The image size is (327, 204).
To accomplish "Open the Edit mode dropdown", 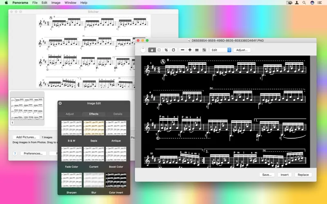I will [221, 50].
